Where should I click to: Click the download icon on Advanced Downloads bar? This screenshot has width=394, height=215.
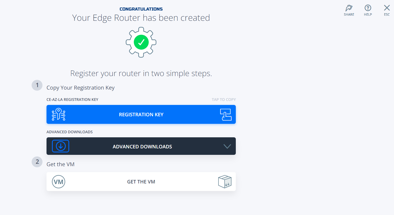tap(60, 146)
